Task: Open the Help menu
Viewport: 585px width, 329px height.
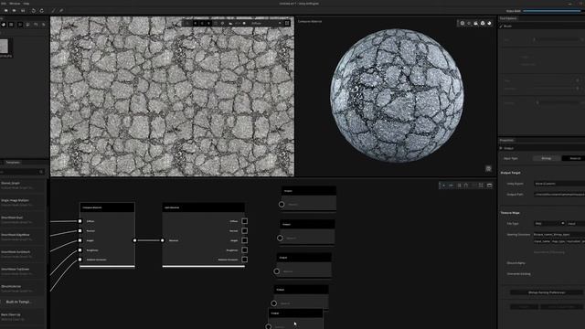Action: [x=27, y=4]
